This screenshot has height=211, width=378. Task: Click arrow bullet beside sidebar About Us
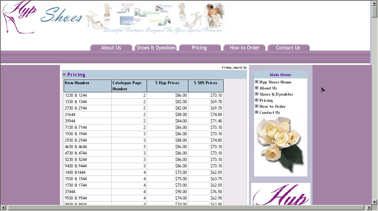click(x=256, y=88)
